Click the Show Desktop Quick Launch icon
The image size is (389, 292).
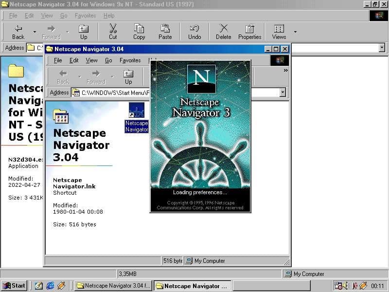click(x=39, y=286)
